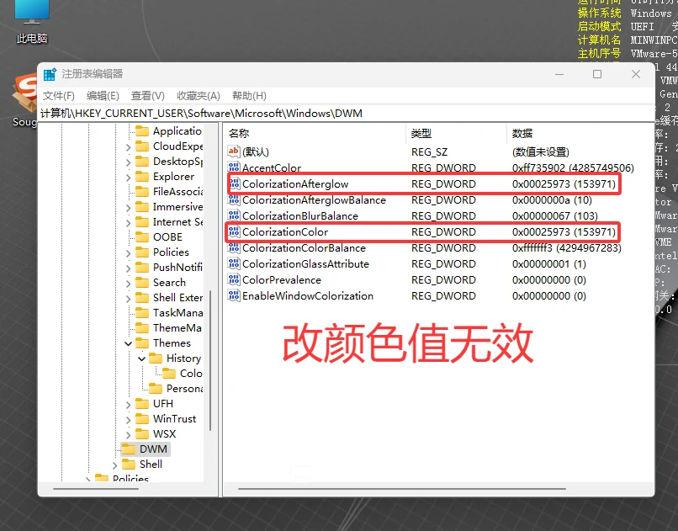Select the WSX folder icon
This screenshot has width=678, height=531.
pyautogui.click(x=142, y=433)
